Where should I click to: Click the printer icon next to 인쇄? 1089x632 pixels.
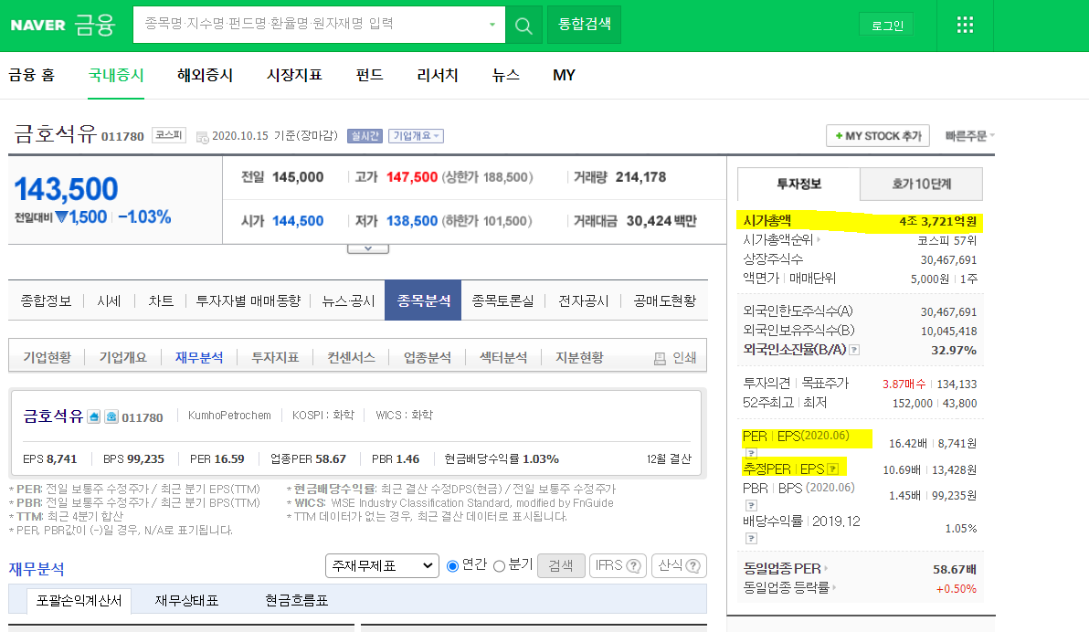pyautogui.click(x=660, y=358)
